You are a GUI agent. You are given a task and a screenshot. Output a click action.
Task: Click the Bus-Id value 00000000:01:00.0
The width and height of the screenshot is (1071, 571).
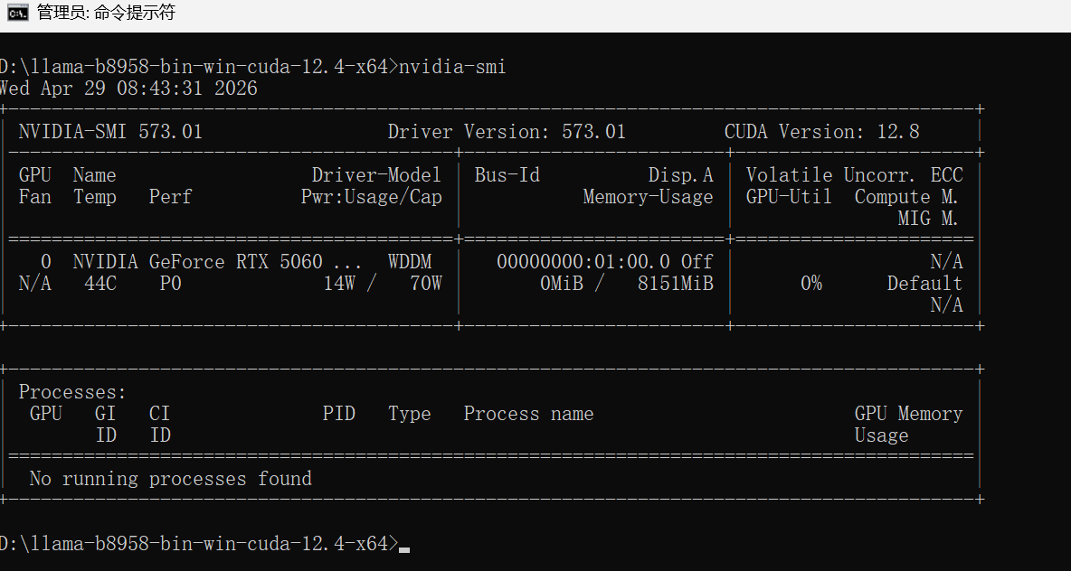582,262
